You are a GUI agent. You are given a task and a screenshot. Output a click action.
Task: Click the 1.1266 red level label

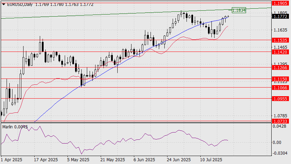[x=280, y=67]
